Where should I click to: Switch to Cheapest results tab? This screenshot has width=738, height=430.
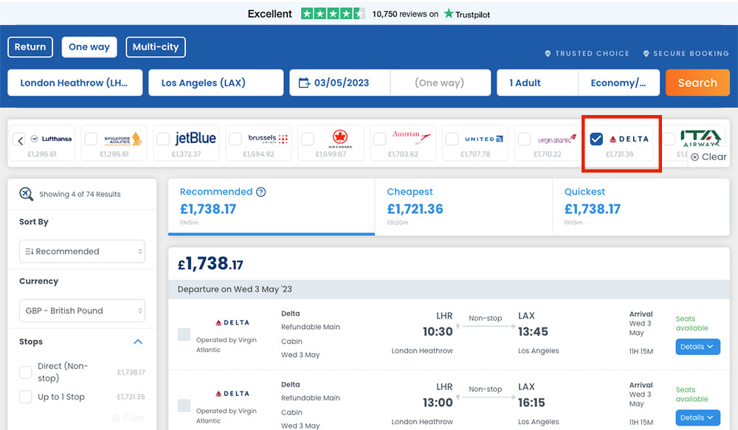pyautogui.click(x=463, y=207)
